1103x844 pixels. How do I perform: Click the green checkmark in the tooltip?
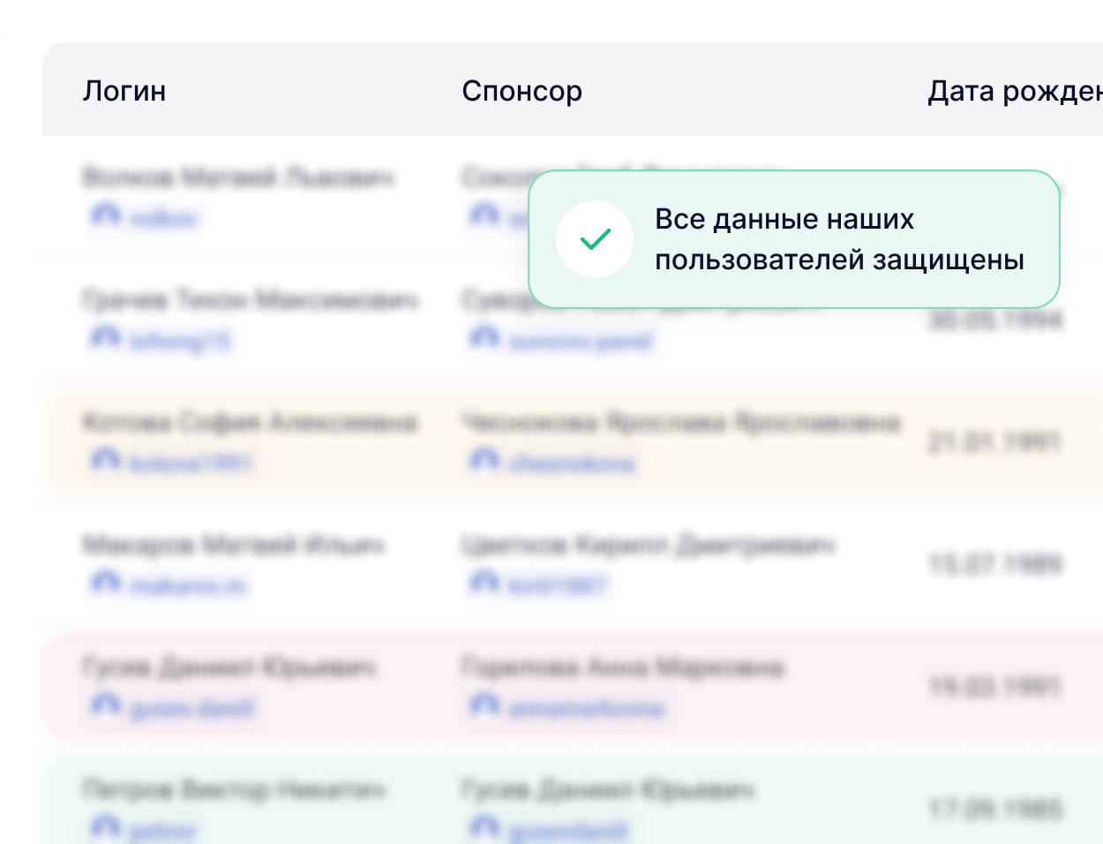click(595, 237)
